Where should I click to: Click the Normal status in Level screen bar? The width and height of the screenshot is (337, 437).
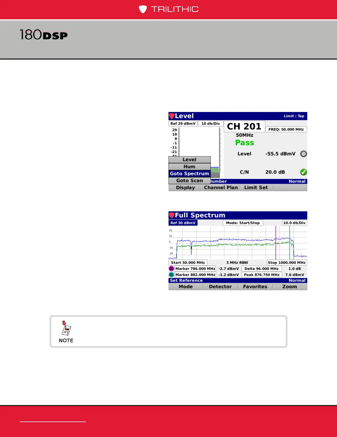click(297, 181)
